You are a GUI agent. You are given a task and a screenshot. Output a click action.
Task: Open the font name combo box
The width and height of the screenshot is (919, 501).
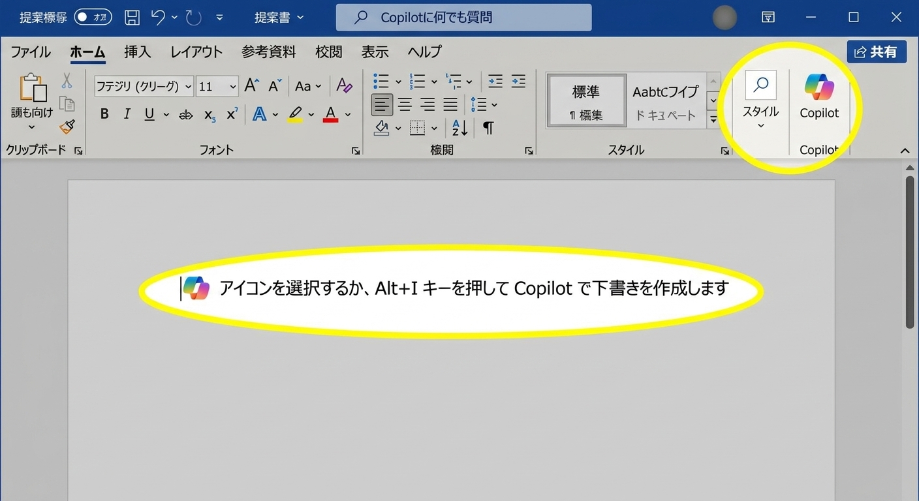(144, 86)
